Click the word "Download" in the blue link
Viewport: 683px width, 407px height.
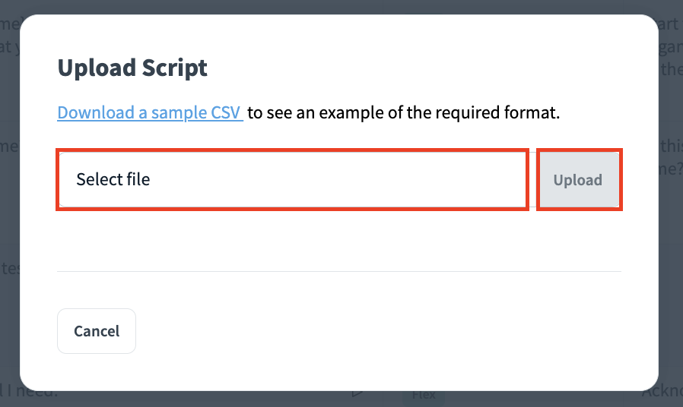point(91,113)
